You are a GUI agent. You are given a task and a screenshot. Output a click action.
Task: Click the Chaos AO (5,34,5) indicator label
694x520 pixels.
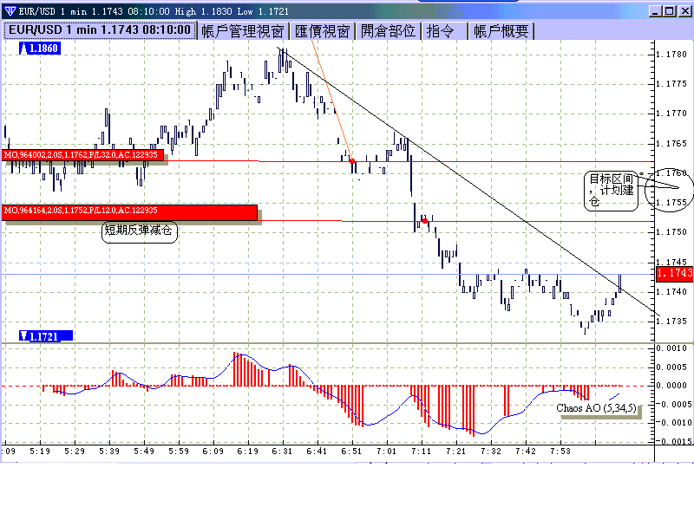point(596,407)
